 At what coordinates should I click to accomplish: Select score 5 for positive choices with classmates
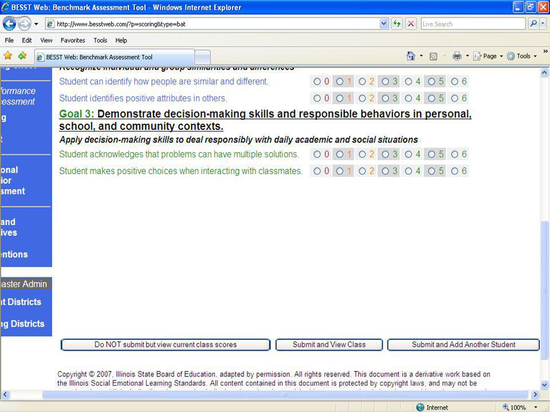pyautogui.click(x=431, y=171)
